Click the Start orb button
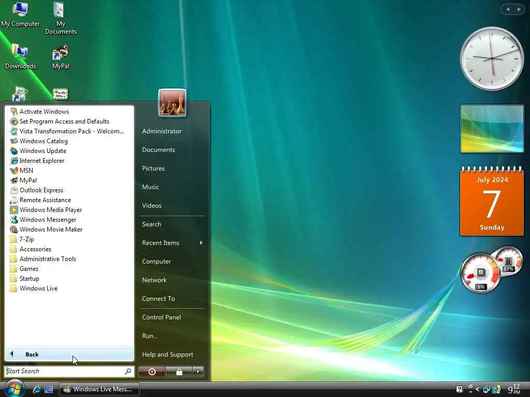530x397 pixels. [x=14, y=389]
